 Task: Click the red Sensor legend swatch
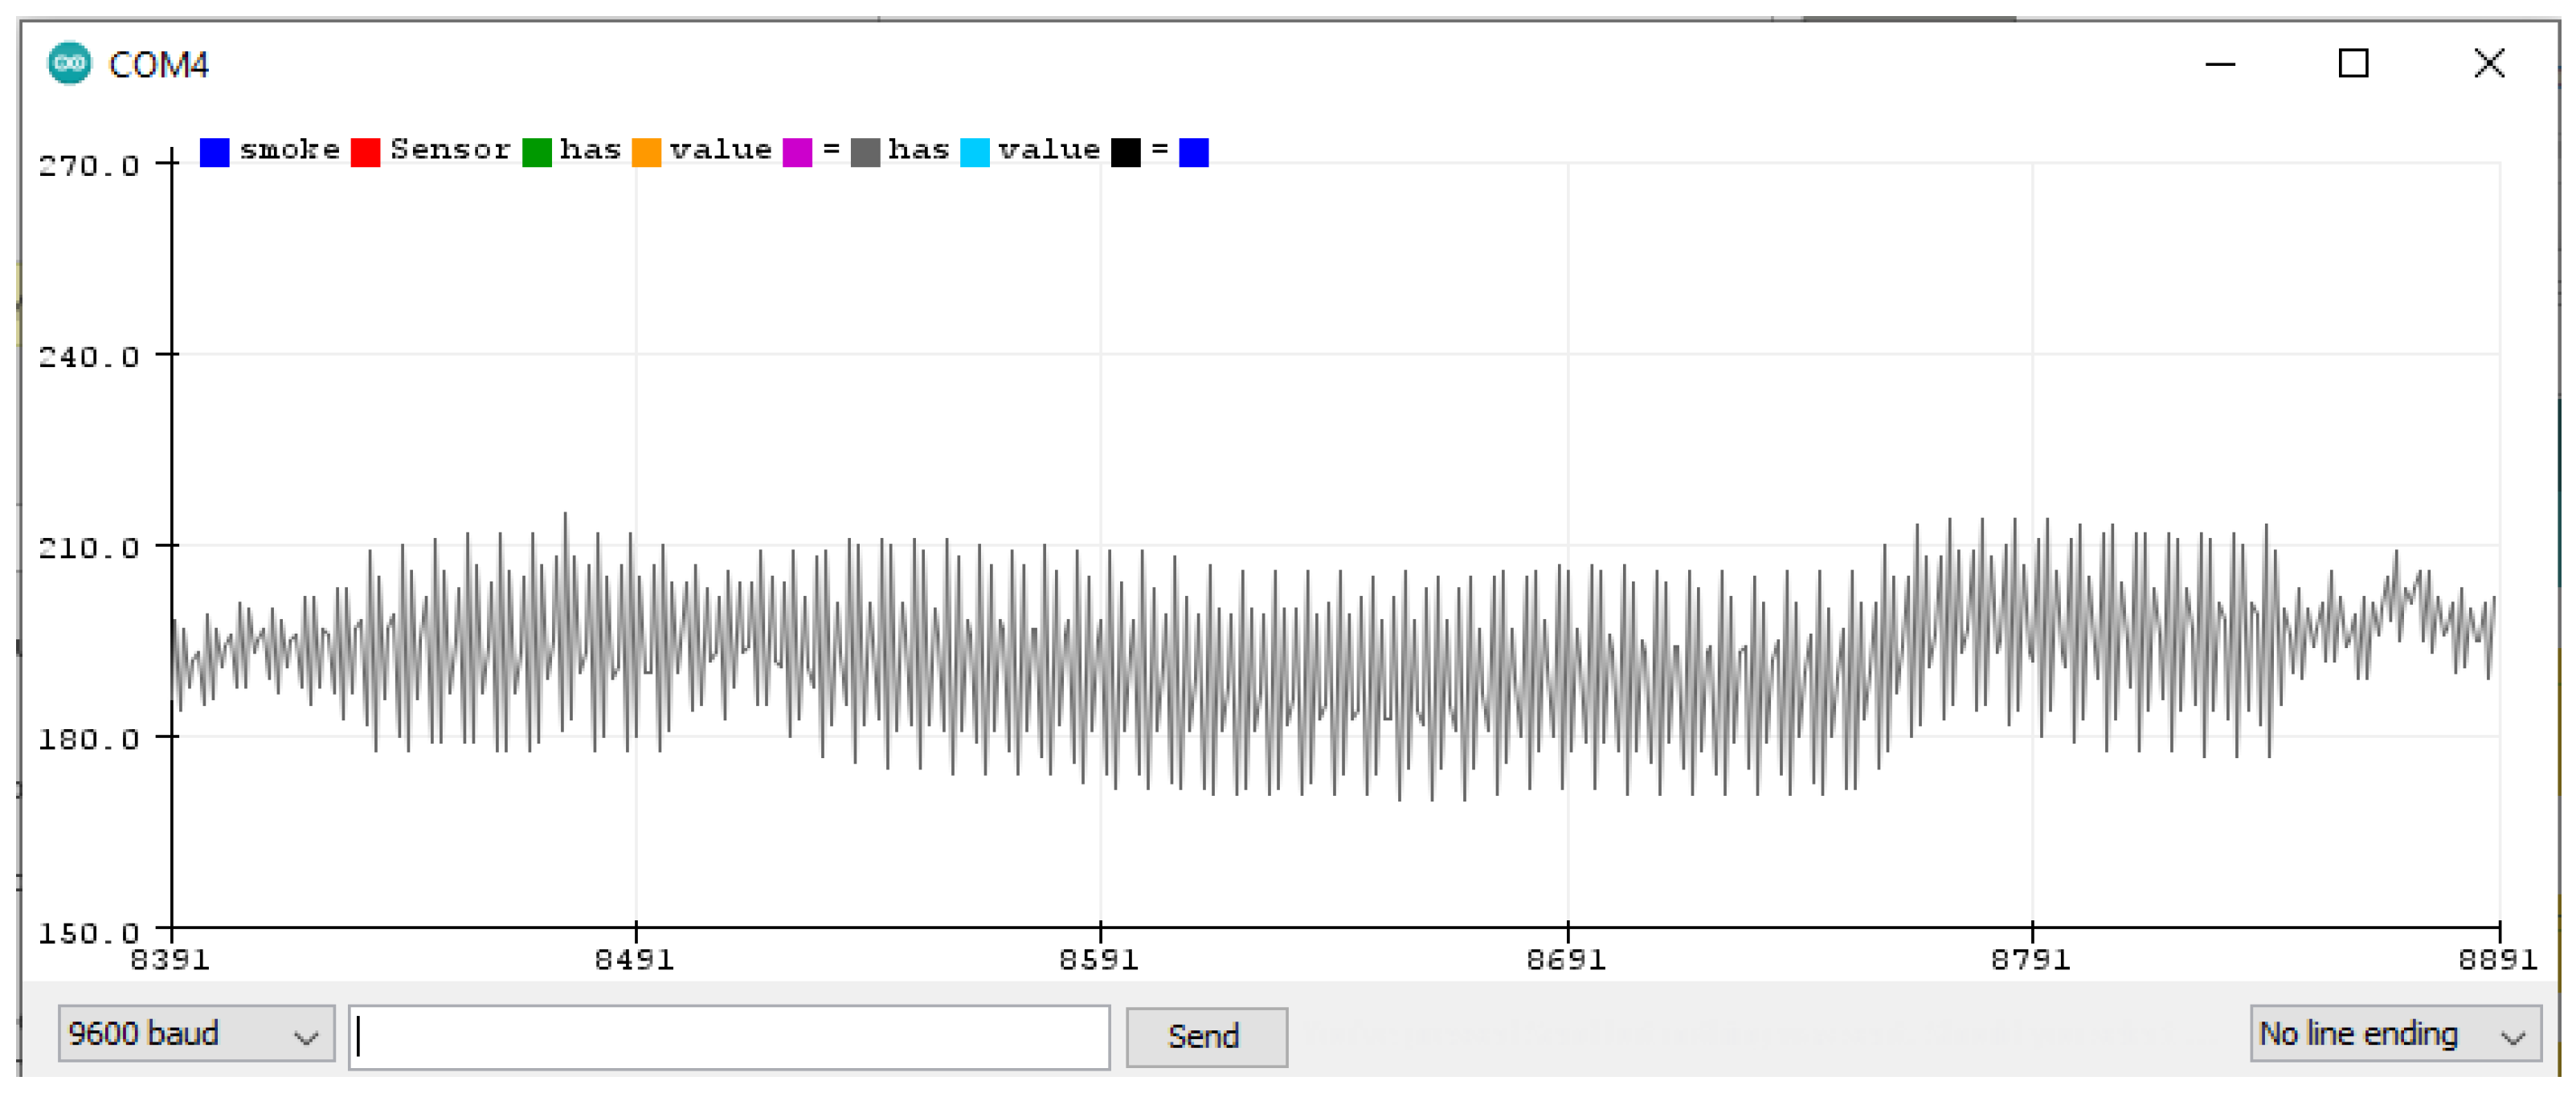[365, 152]
